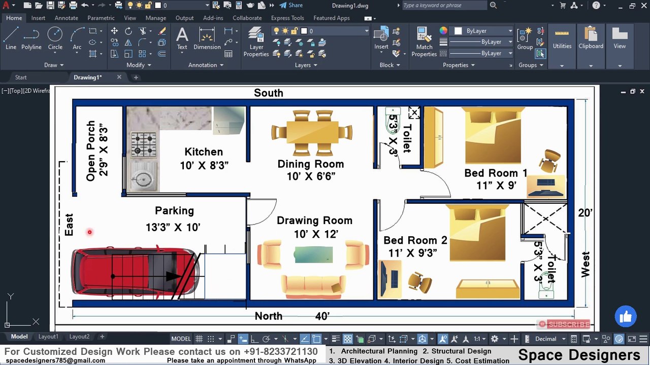Select the Line draw tool
Image resolution: width=650 pixels, height=365 pixels.
[11, 39]
